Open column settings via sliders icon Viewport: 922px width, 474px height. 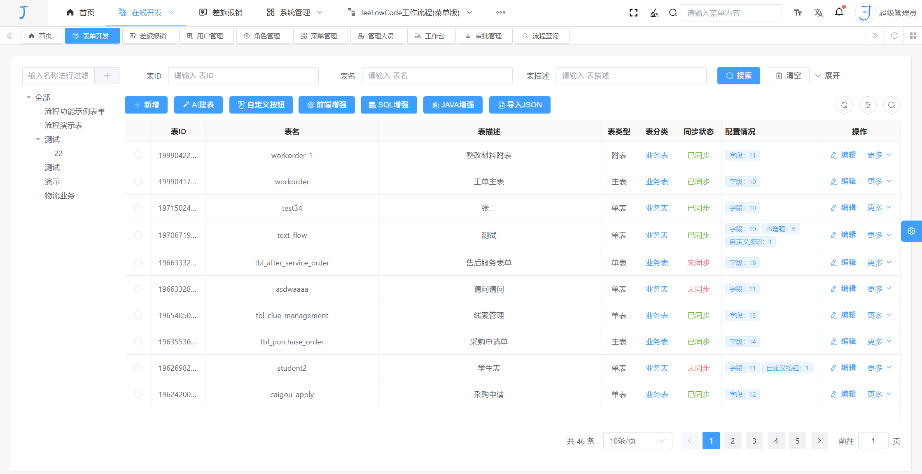tap(868, 105)
